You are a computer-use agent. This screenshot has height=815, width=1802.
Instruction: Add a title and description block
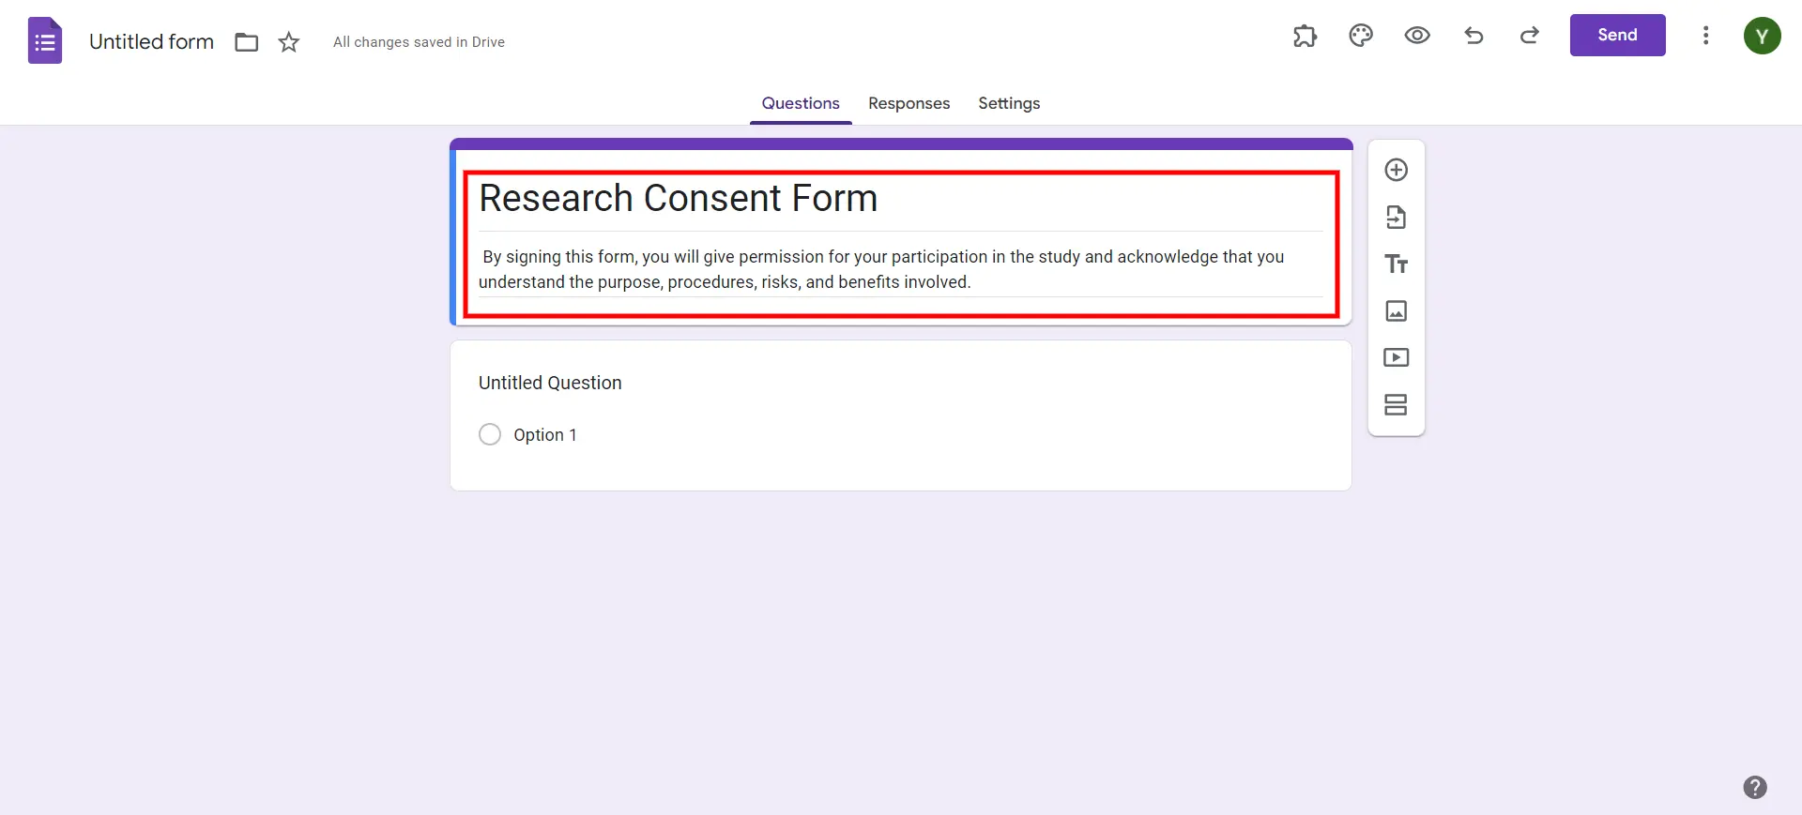point(1396,264)
